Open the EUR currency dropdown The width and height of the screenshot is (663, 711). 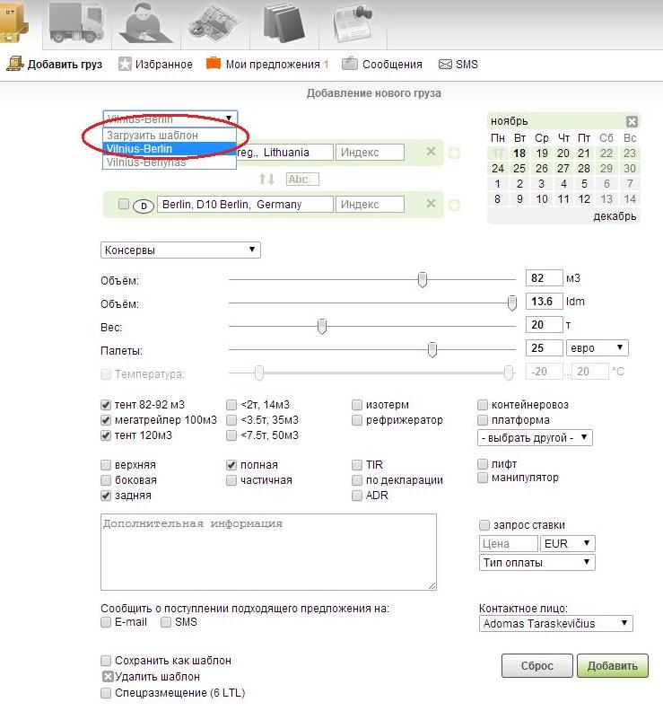(x=567, y=543)
